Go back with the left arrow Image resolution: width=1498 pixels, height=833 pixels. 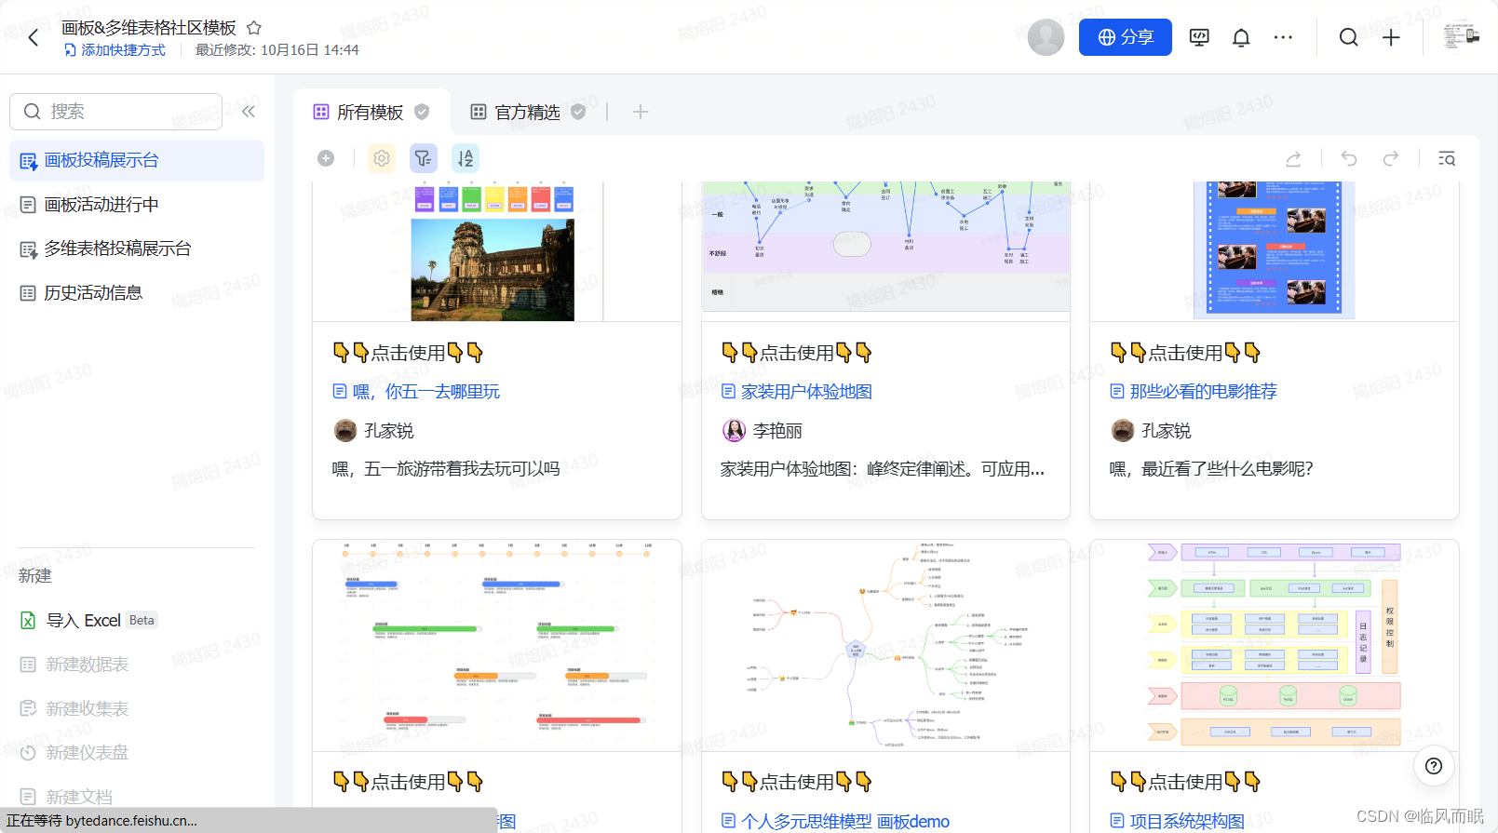34,37
